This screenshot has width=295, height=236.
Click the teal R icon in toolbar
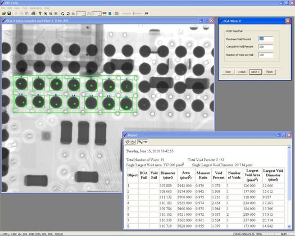(110, 13)
